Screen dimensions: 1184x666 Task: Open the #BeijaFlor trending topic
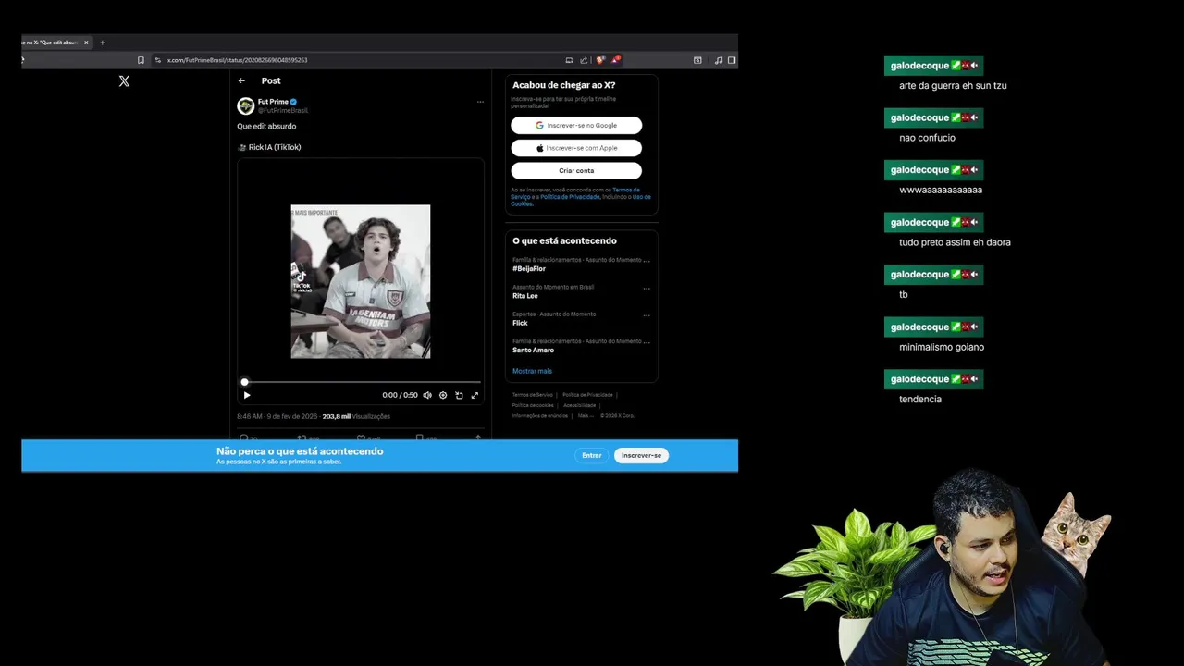pyautogui.click(x=529, y=268)
